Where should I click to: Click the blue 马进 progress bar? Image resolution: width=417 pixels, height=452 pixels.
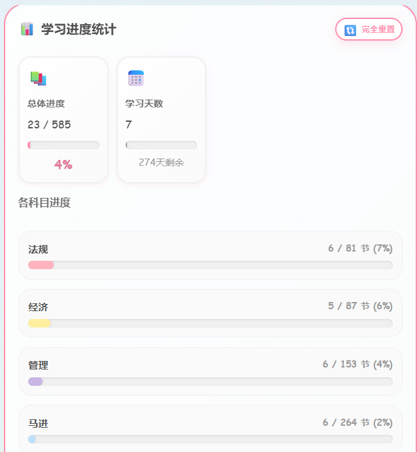click(210, 439)
